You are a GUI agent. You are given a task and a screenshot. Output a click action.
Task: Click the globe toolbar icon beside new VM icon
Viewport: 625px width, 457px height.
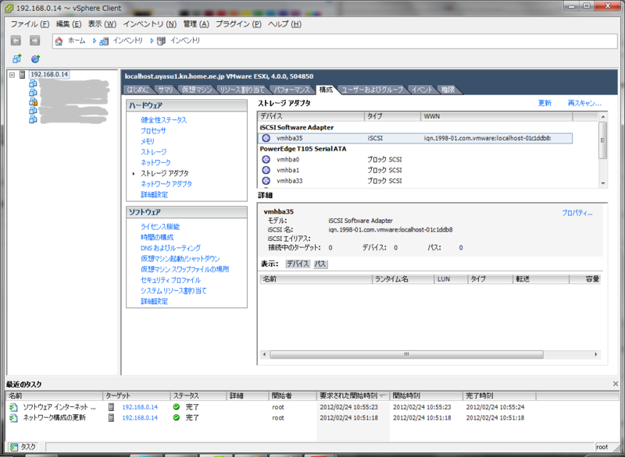(x=35, y=58)
